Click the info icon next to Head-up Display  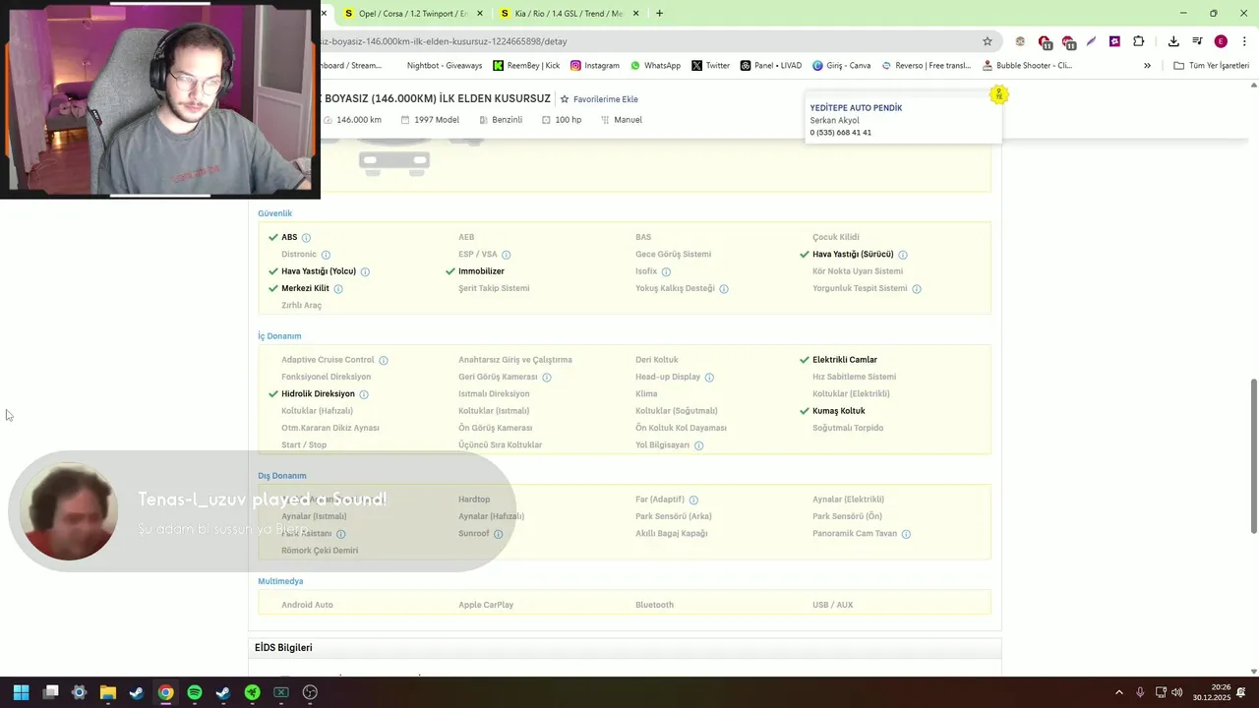(709, 378)
